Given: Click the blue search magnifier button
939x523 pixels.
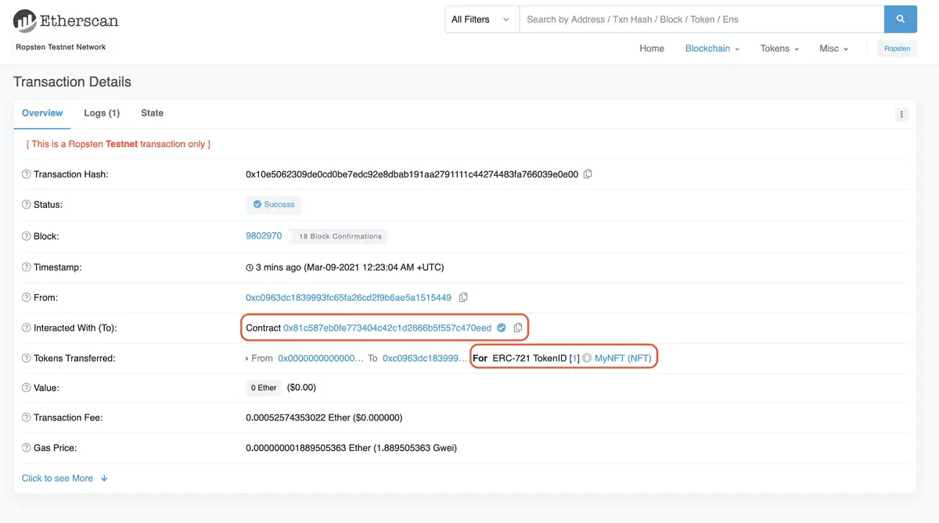Looking at the screenshot, I should pos(900,19).
